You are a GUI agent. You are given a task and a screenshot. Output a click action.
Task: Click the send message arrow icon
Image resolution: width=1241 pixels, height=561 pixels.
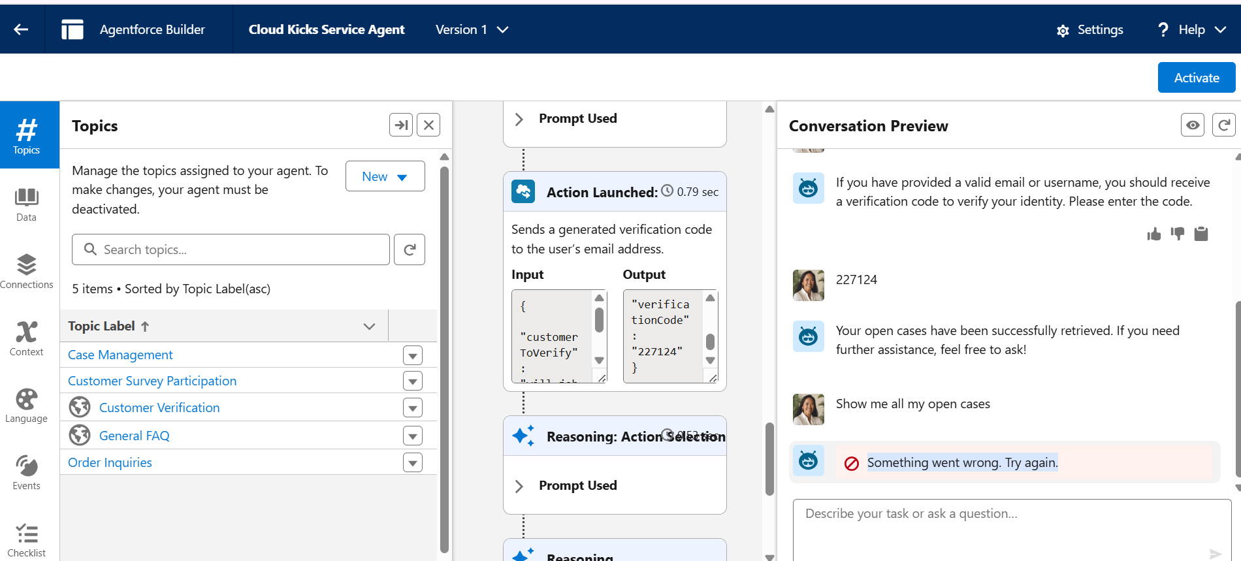point(1215,554)
